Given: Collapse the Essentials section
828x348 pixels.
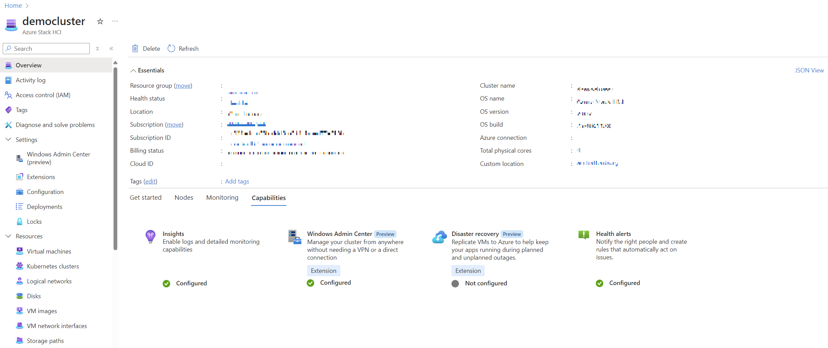Looking at the screenshot, I should click(134, 70).
